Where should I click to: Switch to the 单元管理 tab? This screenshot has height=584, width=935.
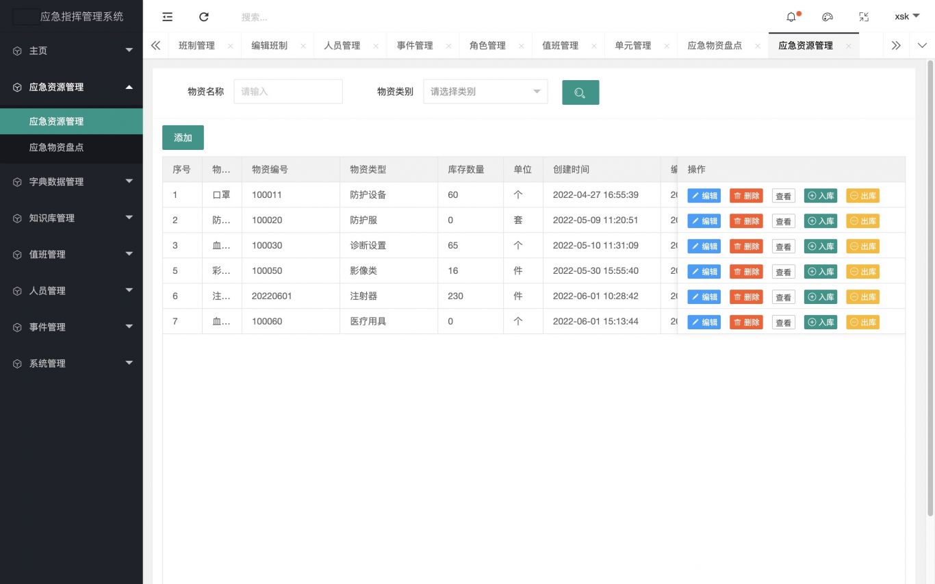pos(632,46)
